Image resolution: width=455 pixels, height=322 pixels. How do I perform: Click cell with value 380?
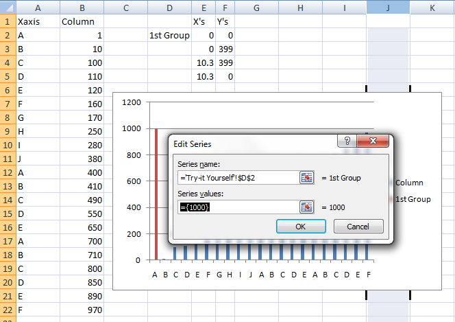coord(82,159)
